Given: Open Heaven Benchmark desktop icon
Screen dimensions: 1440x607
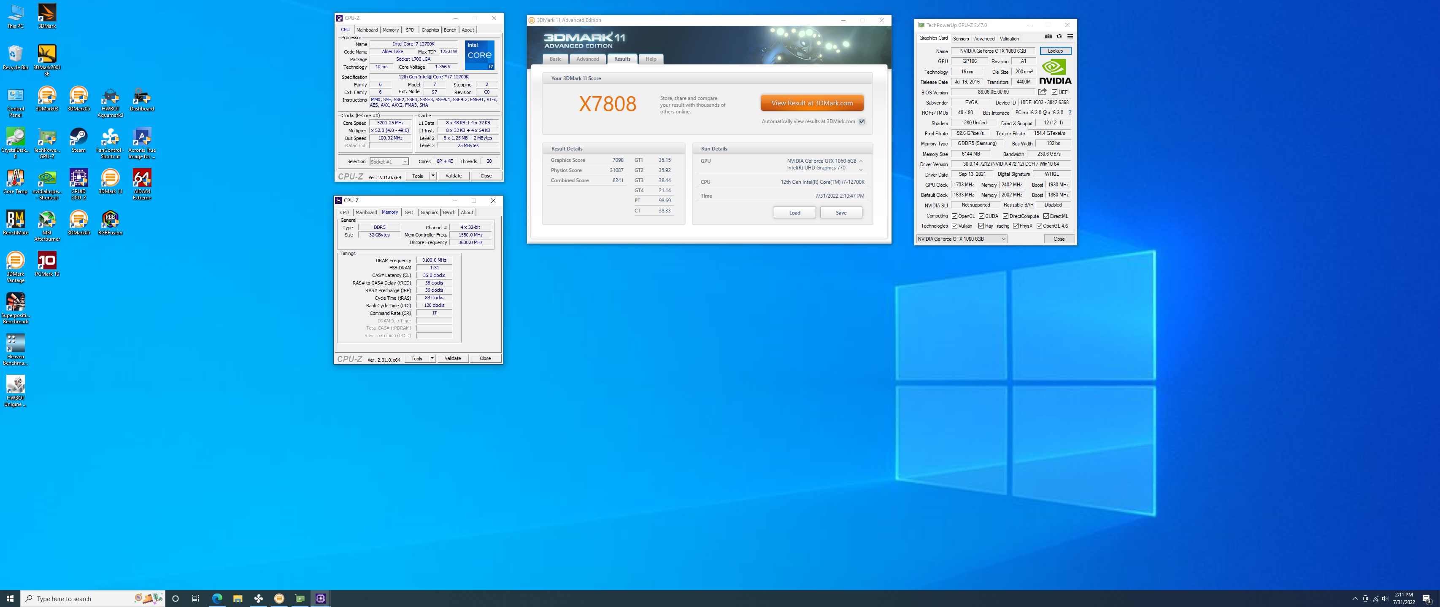Looking at the screenshot, I should point(16,349).
